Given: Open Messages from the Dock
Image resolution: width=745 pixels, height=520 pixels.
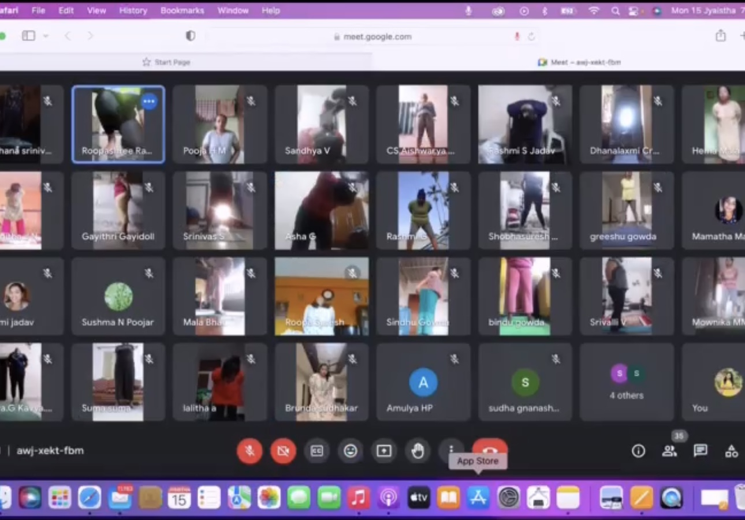Looking at the screenshot, I should [299, 497].
